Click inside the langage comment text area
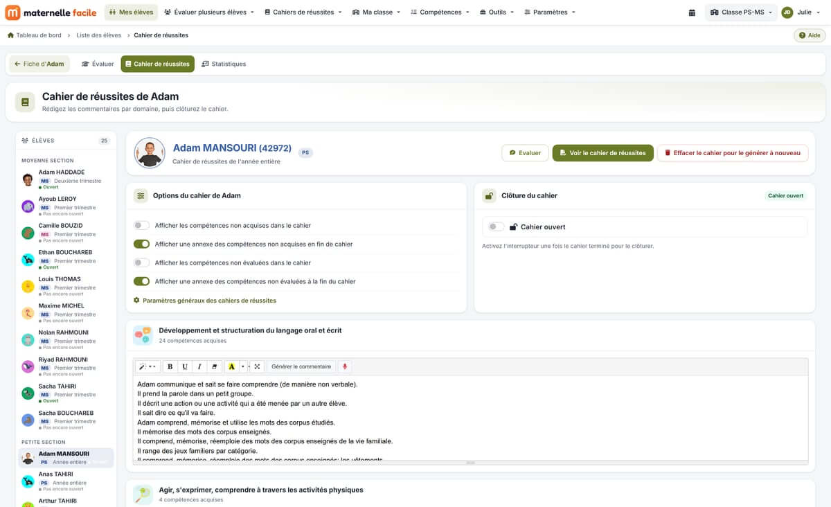The width and height of the screenshot is (831, 507). [x=470, y=418]
